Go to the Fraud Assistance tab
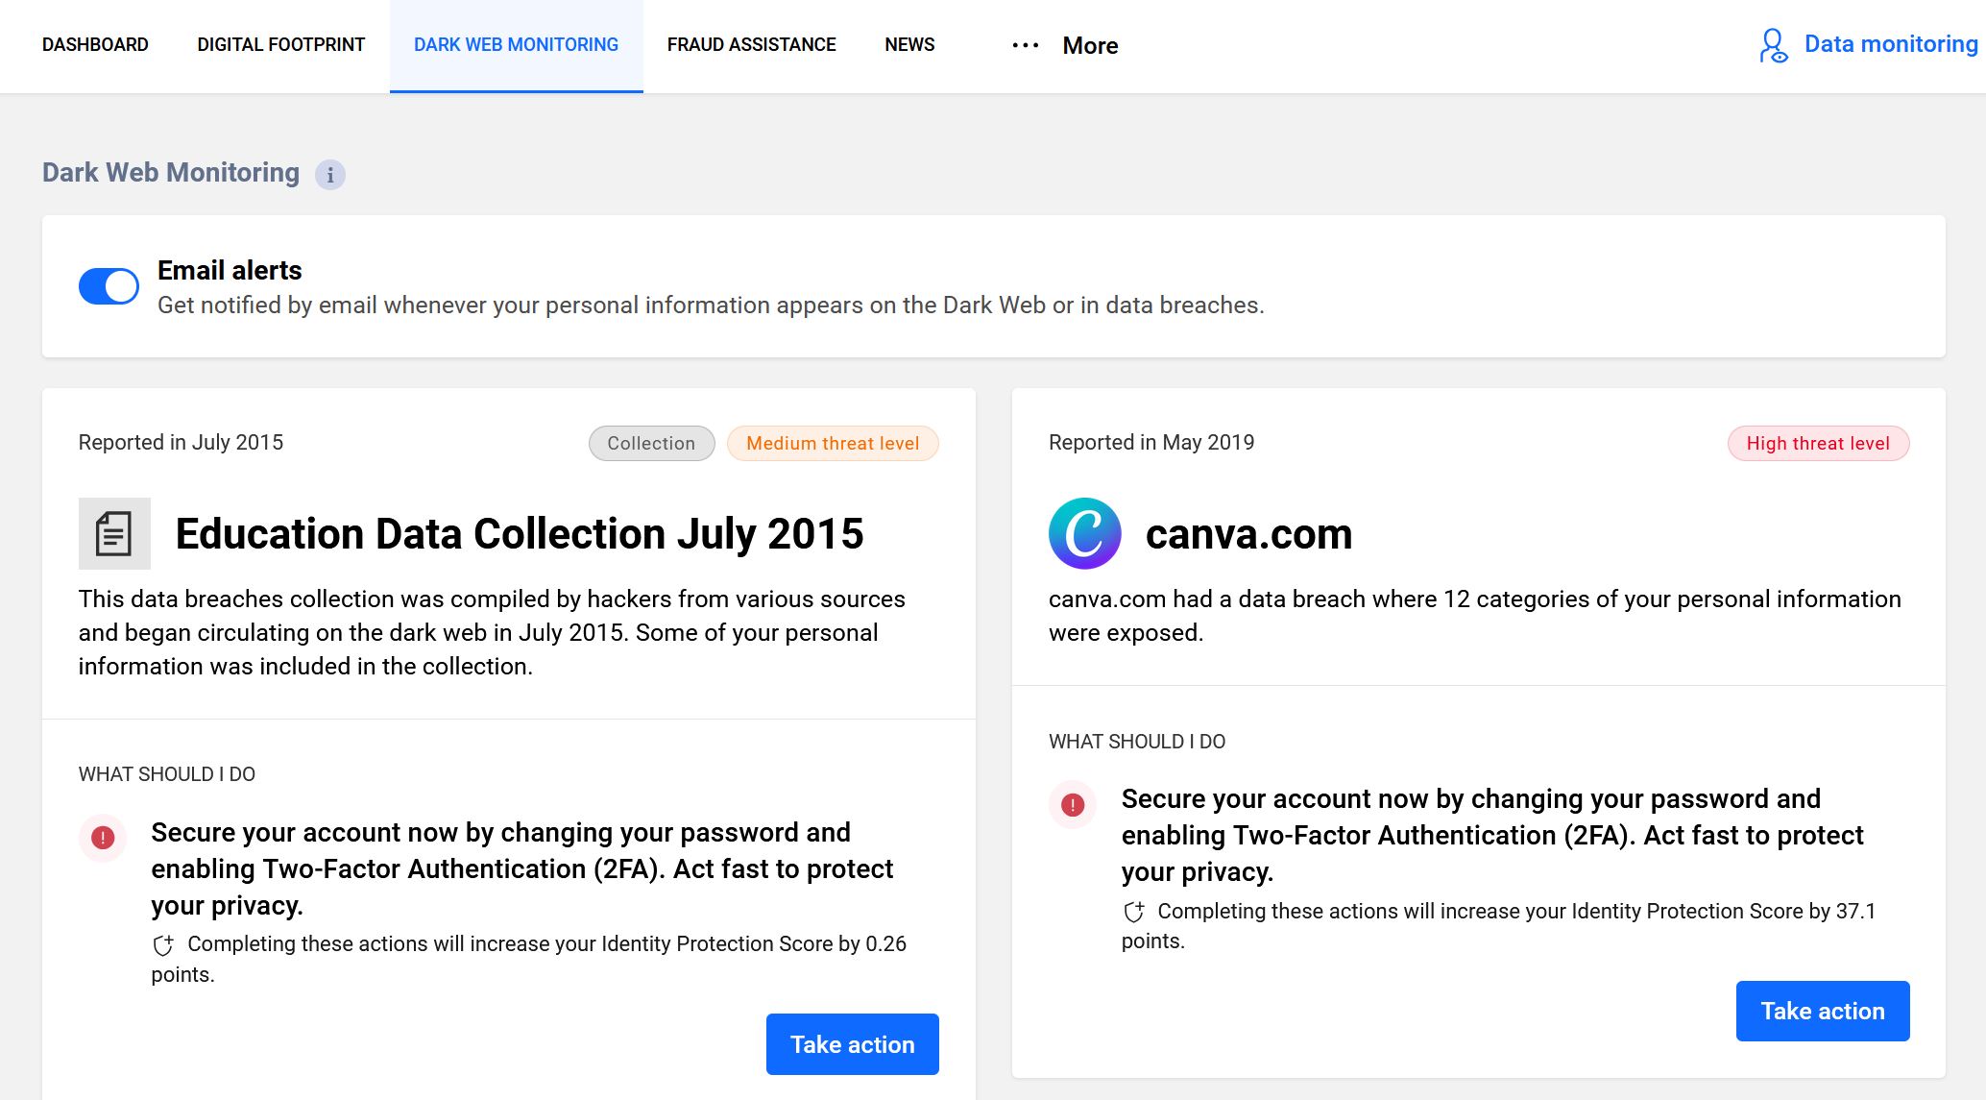The width and height of the screenshot is (1986, 1100). pyautogui.click(x=751, y=45)
